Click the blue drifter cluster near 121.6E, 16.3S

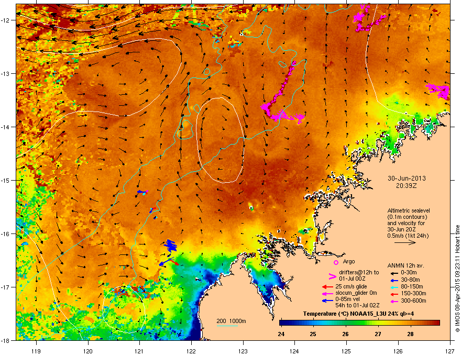[170, 246]
